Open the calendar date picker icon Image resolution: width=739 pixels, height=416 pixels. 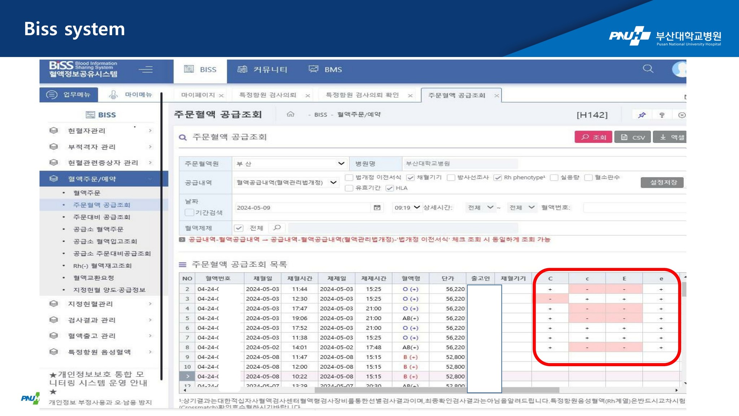(x=377, y=208)
